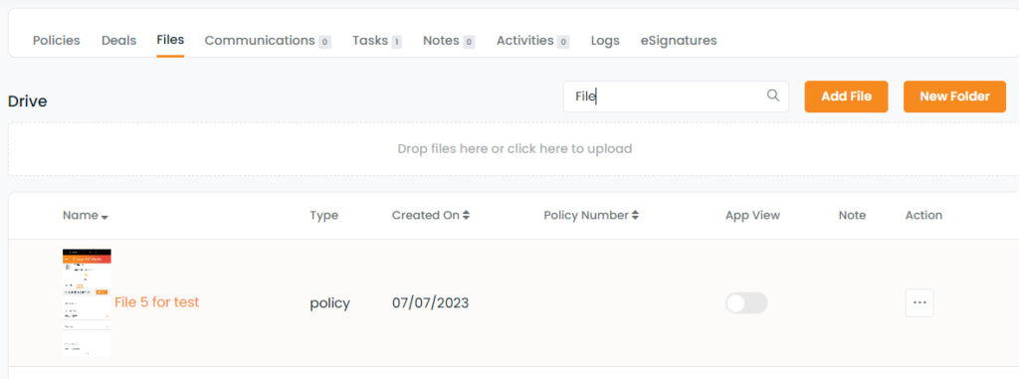Open the File 5 for test link
1019x379 pixels.
coord(156,302)
